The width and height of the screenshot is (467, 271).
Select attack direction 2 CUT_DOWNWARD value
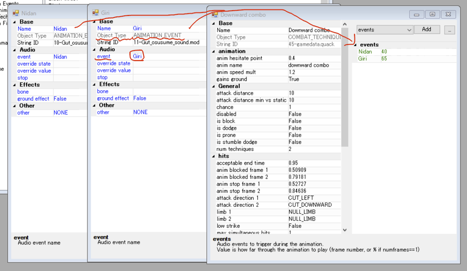click(314, 205)
